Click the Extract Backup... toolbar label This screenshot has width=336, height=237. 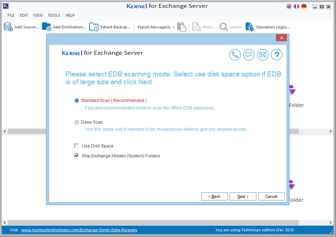(115, 27)
